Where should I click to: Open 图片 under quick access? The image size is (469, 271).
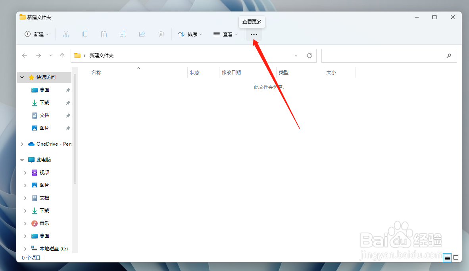point(44,128)
